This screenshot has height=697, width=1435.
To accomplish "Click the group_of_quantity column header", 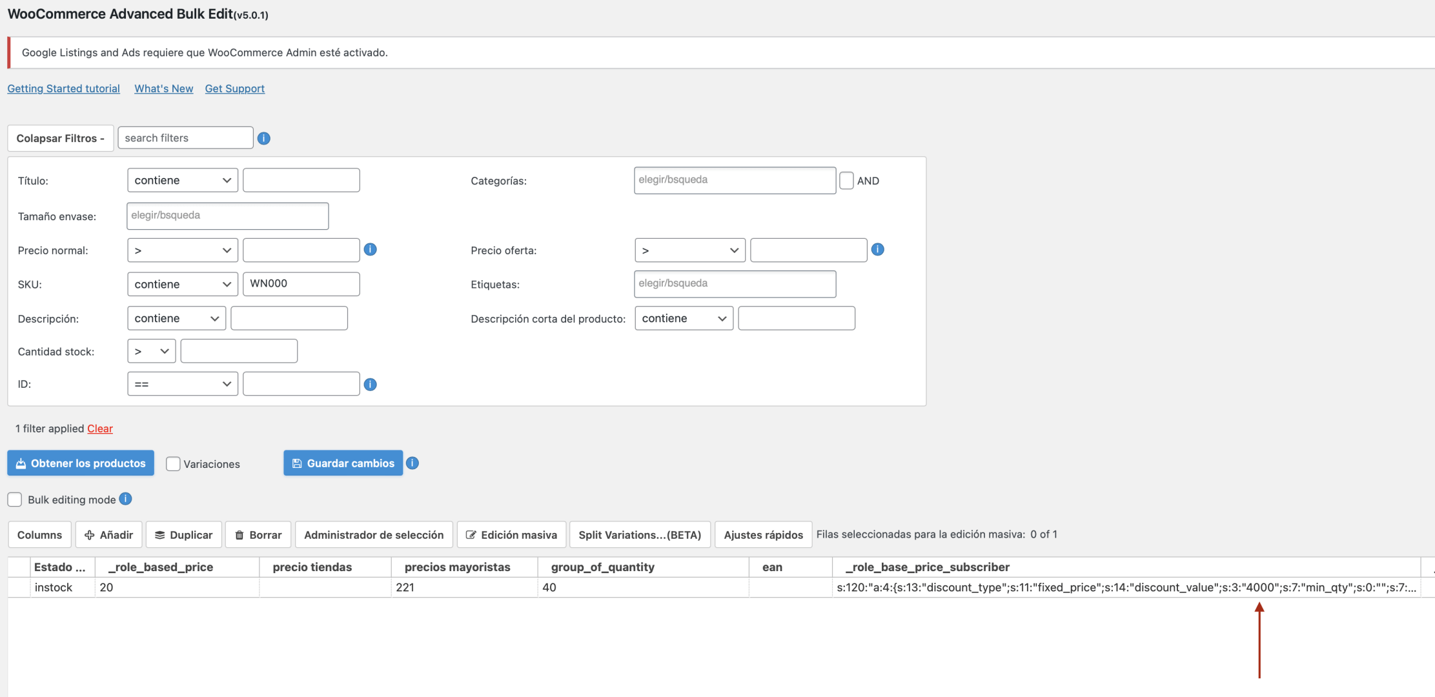I will coord(643,567).
